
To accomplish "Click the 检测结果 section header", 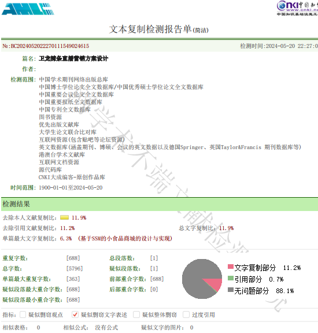I will pyautogui.click(x=16, y=204).
